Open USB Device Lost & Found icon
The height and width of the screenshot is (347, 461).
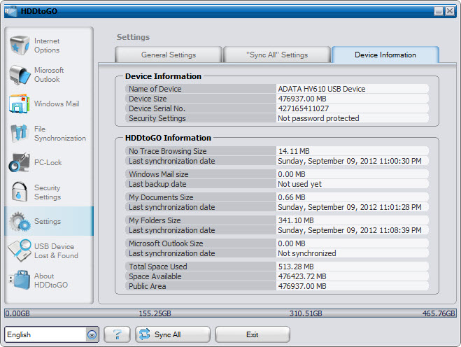20,250
